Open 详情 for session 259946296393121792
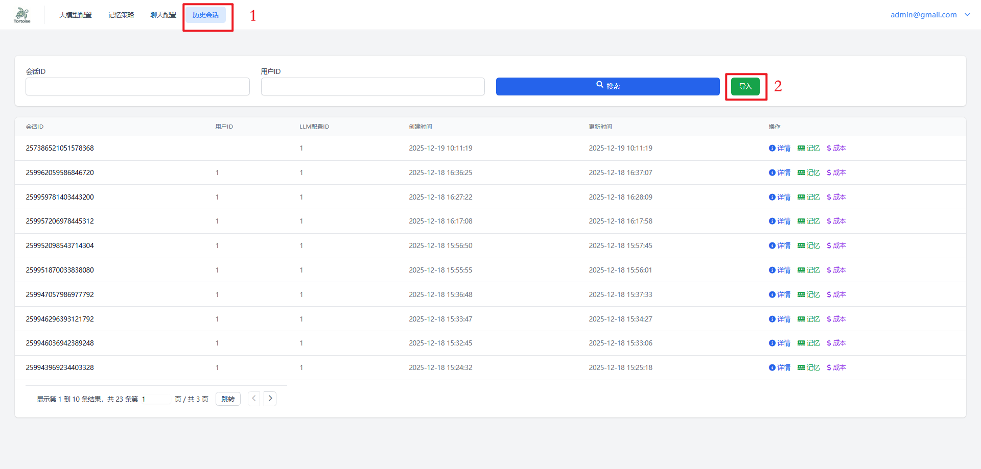 pyautogui.click(x=780, y=319)
